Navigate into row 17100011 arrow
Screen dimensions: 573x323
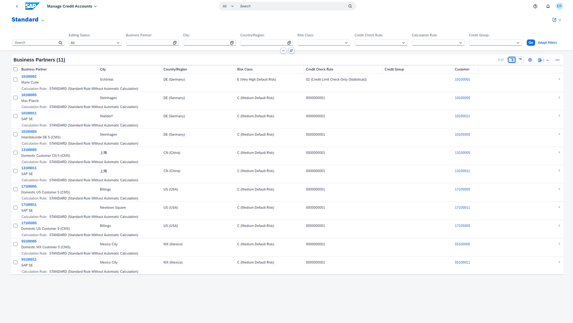click(x=559, y=208)
